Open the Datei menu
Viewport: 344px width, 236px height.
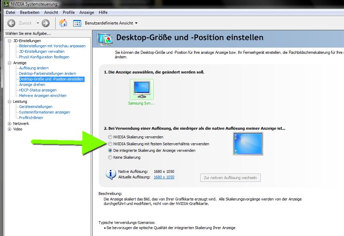coord(10,12)
